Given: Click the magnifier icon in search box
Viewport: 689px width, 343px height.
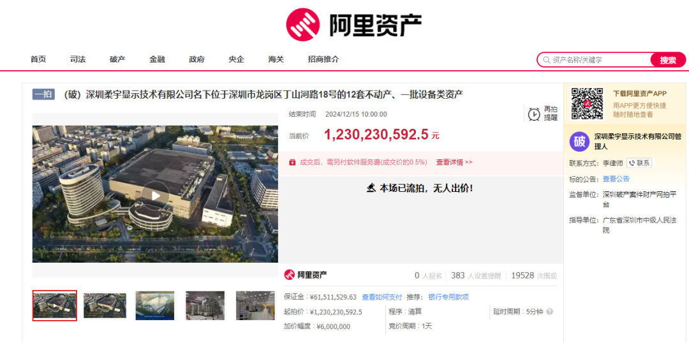Looking at the screenshot, I should (x=546, y=60).
